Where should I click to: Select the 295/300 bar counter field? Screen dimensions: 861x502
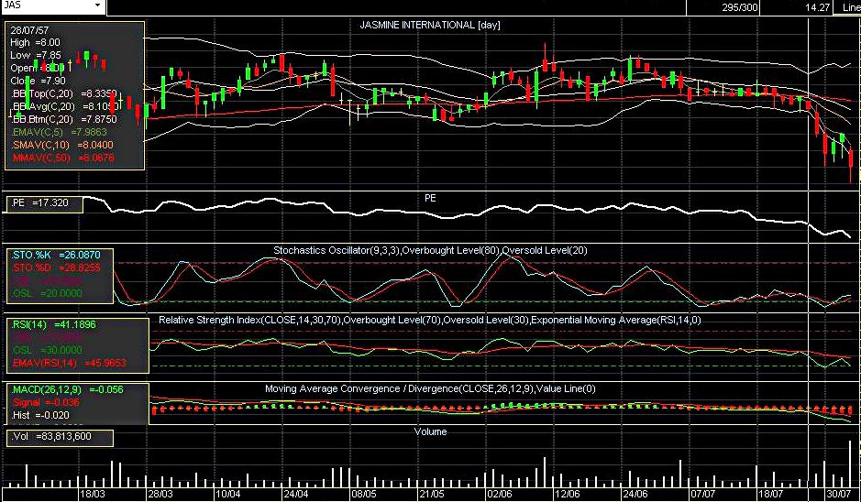740,7
